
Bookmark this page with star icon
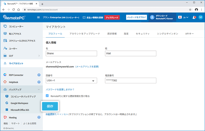pos(190,9)
